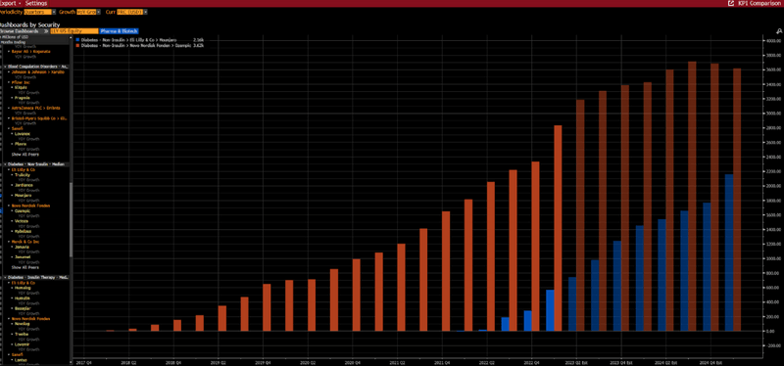Open the Periodicity Quarters dropdown

(39, 12)
